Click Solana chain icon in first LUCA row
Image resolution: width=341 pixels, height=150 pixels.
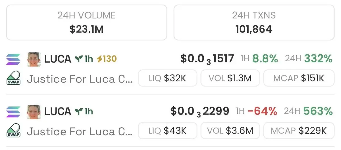click(x=13, y=59)
